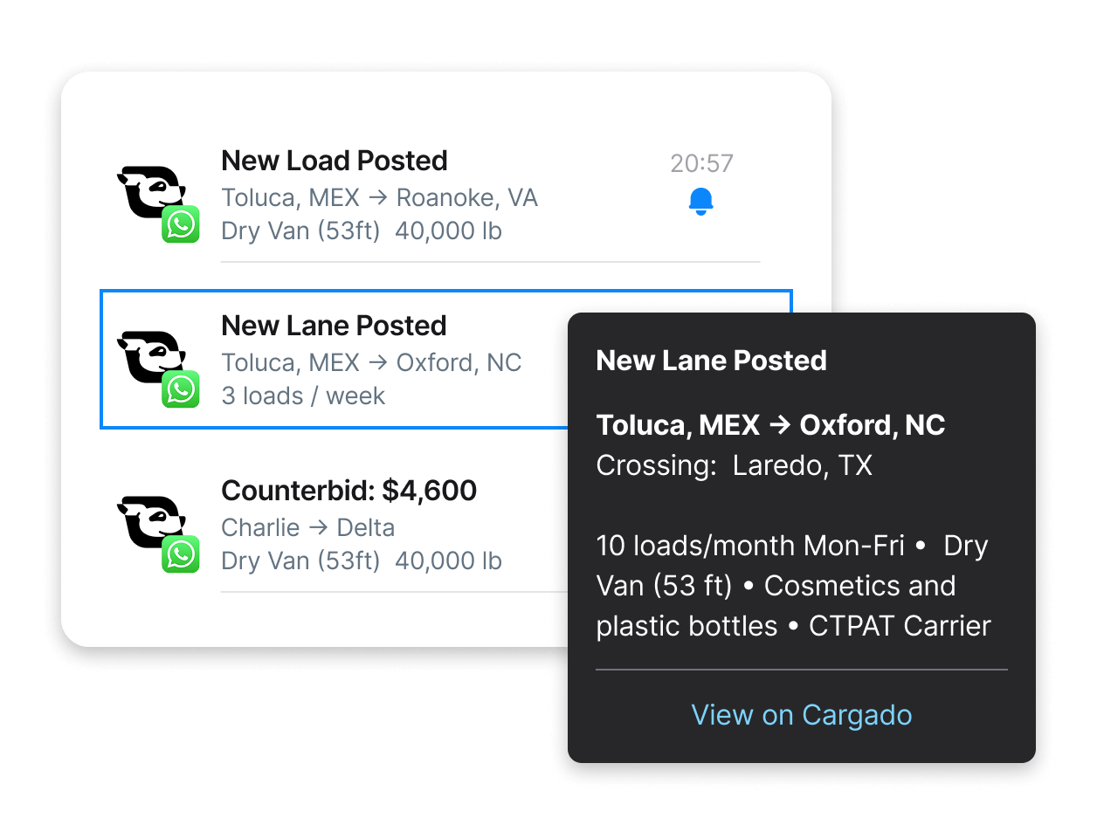Click the Cargado bear logo beside New Load Posted
The height and width of the screenshot is (832, 1097).
pyautogui.click(x=151, y=191)
